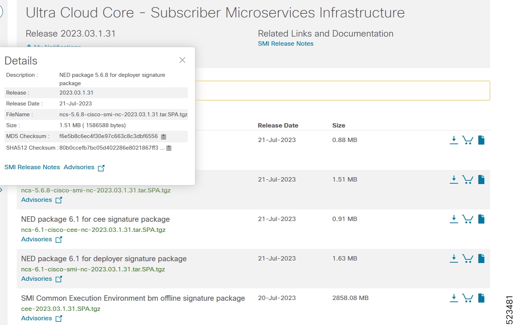Copy the MD5 checksum using the clipboard icon
This screenshot has width=513, height=325.
coord(163,137)
